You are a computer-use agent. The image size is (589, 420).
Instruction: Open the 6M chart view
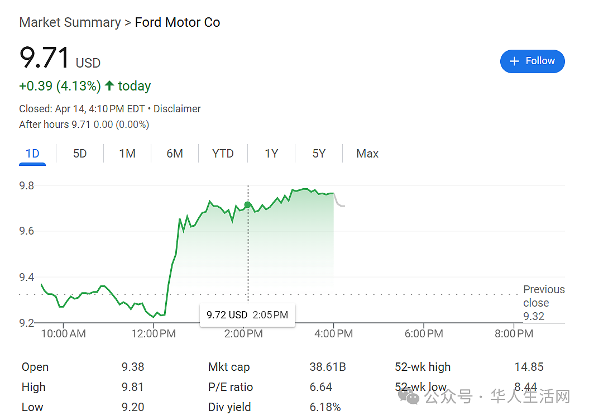(x=175, y=154)
